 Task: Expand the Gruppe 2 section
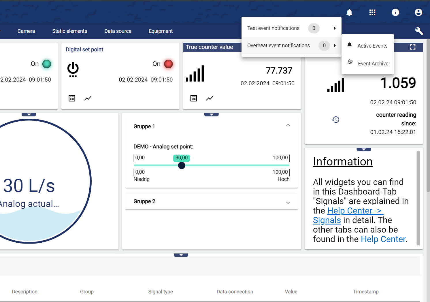coord(288,203)
